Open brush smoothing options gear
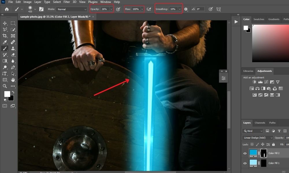289x173 pixels. [186, 9]
